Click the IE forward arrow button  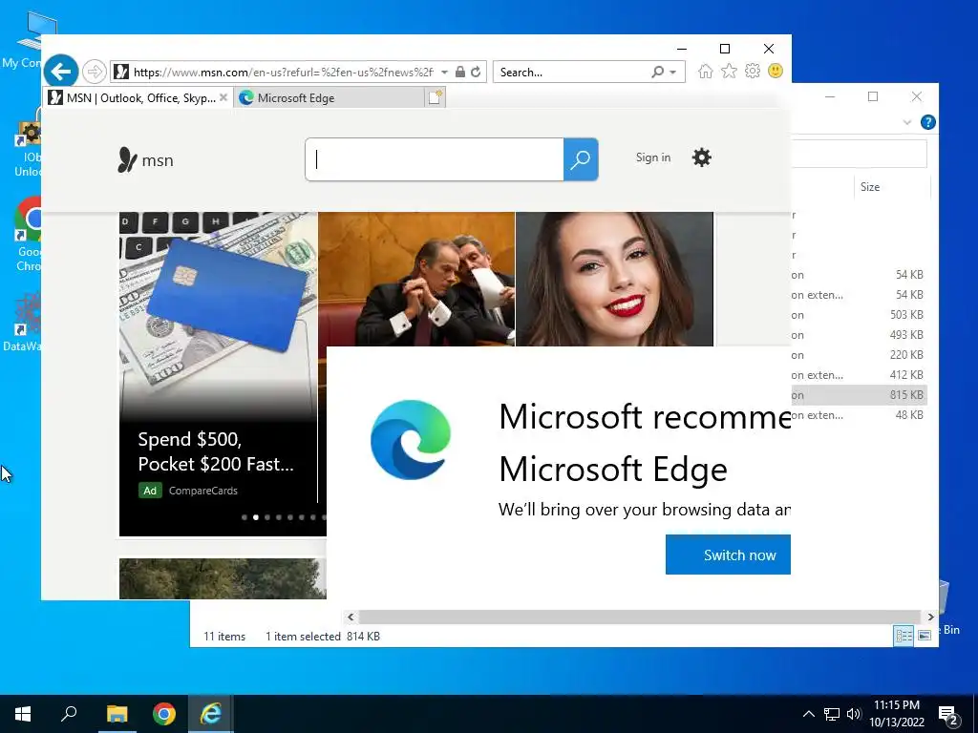tap(95, 72)
